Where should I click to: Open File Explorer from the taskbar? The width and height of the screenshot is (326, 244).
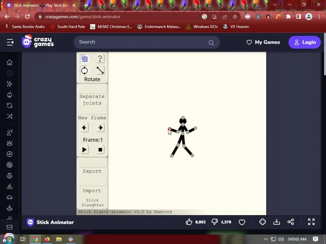[x=59, y=239]
